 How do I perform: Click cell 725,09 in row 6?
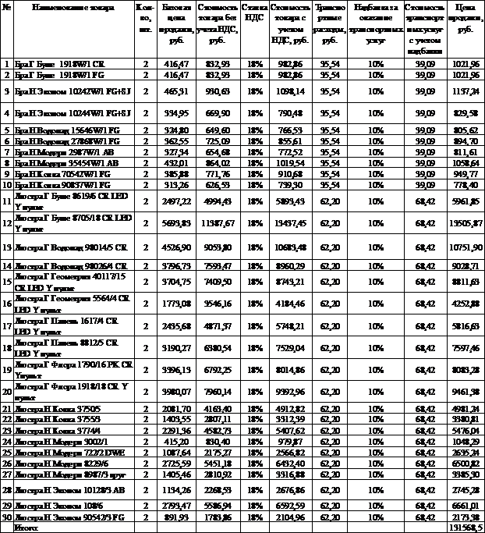218,141
